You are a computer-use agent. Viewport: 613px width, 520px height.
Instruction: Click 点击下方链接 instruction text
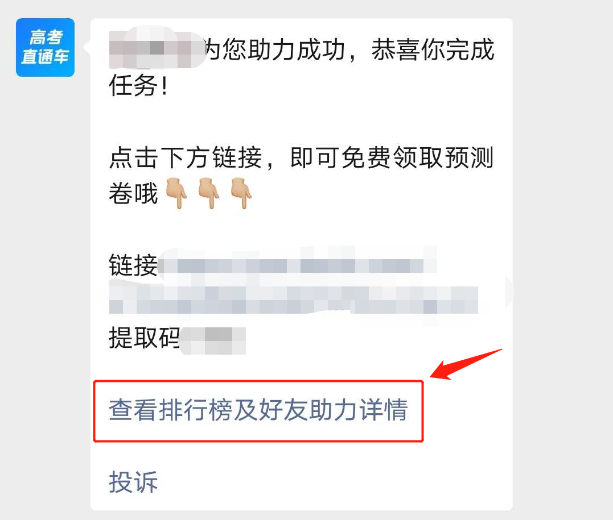[186, 157]
